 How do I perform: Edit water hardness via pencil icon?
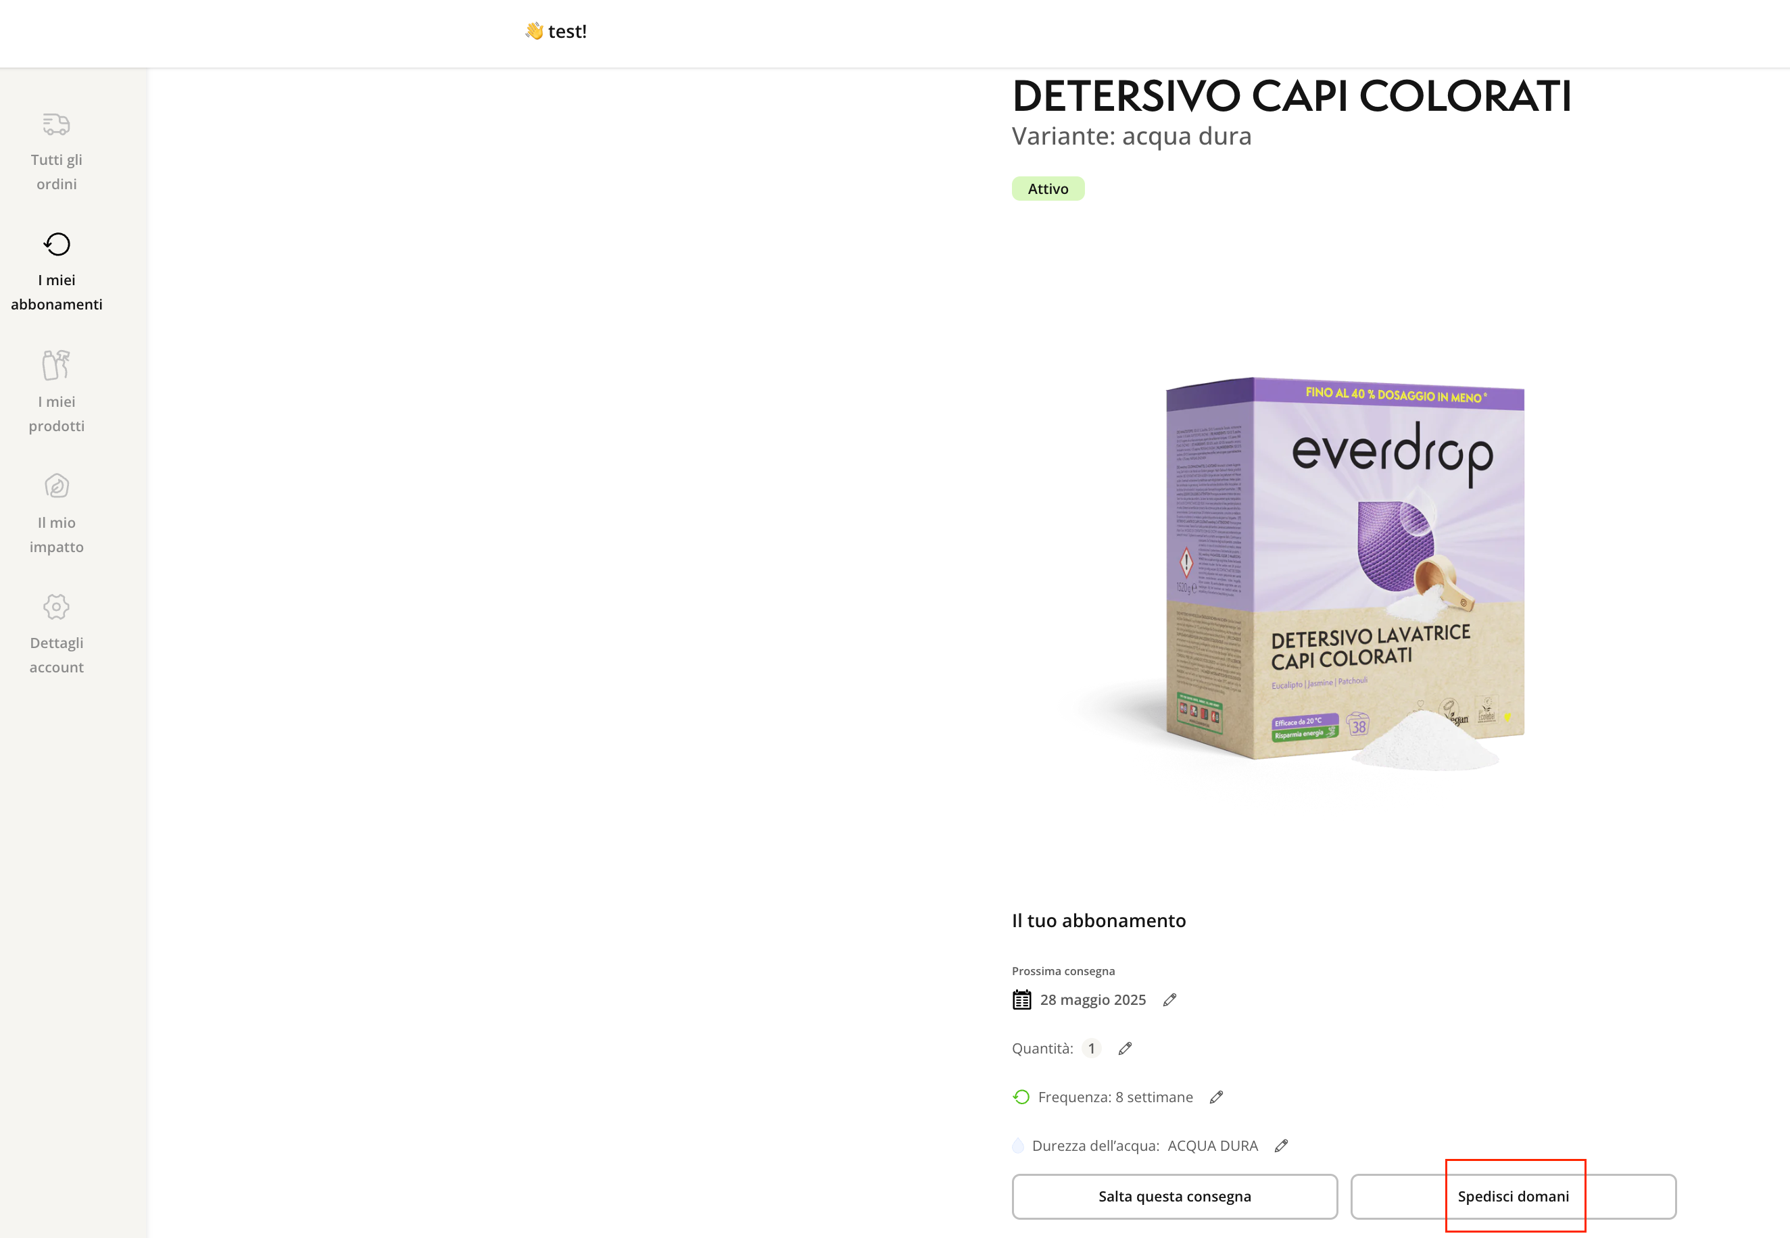(1281, 1145)
